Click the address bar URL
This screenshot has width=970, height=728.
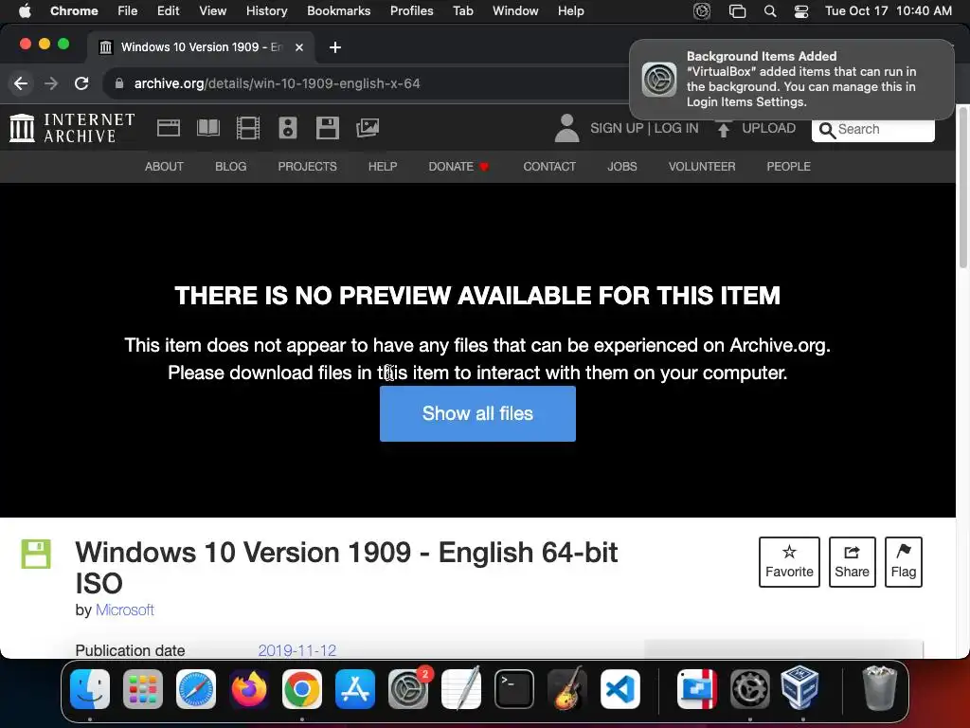tap(278, 83)
